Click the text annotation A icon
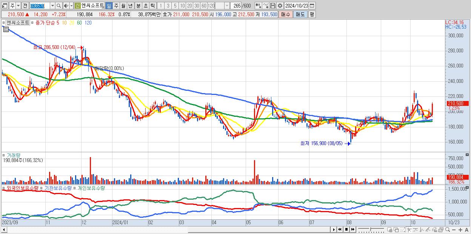 [x=466, y=230]
